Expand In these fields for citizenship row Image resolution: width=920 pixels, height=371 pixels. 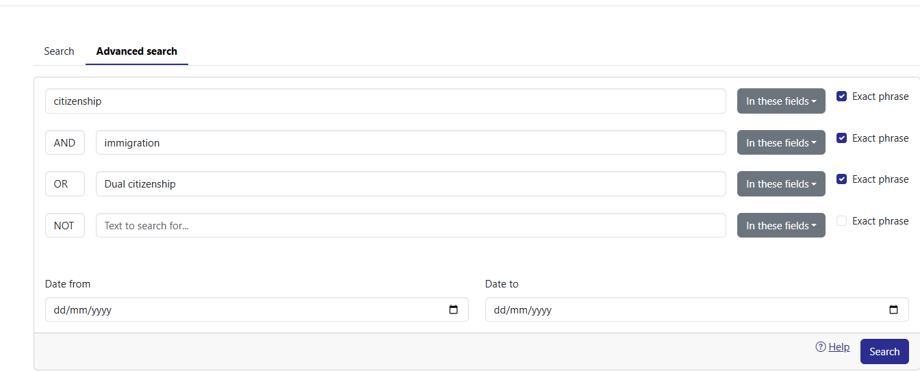coord(781,101)
